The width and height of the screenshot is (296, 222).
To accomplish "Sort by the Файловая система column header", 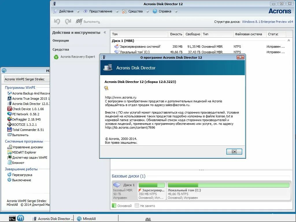I will 250,34.
